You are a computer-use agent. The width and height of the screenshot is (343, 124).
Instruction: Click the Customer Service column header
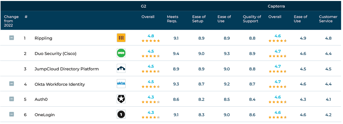[328, 19]
